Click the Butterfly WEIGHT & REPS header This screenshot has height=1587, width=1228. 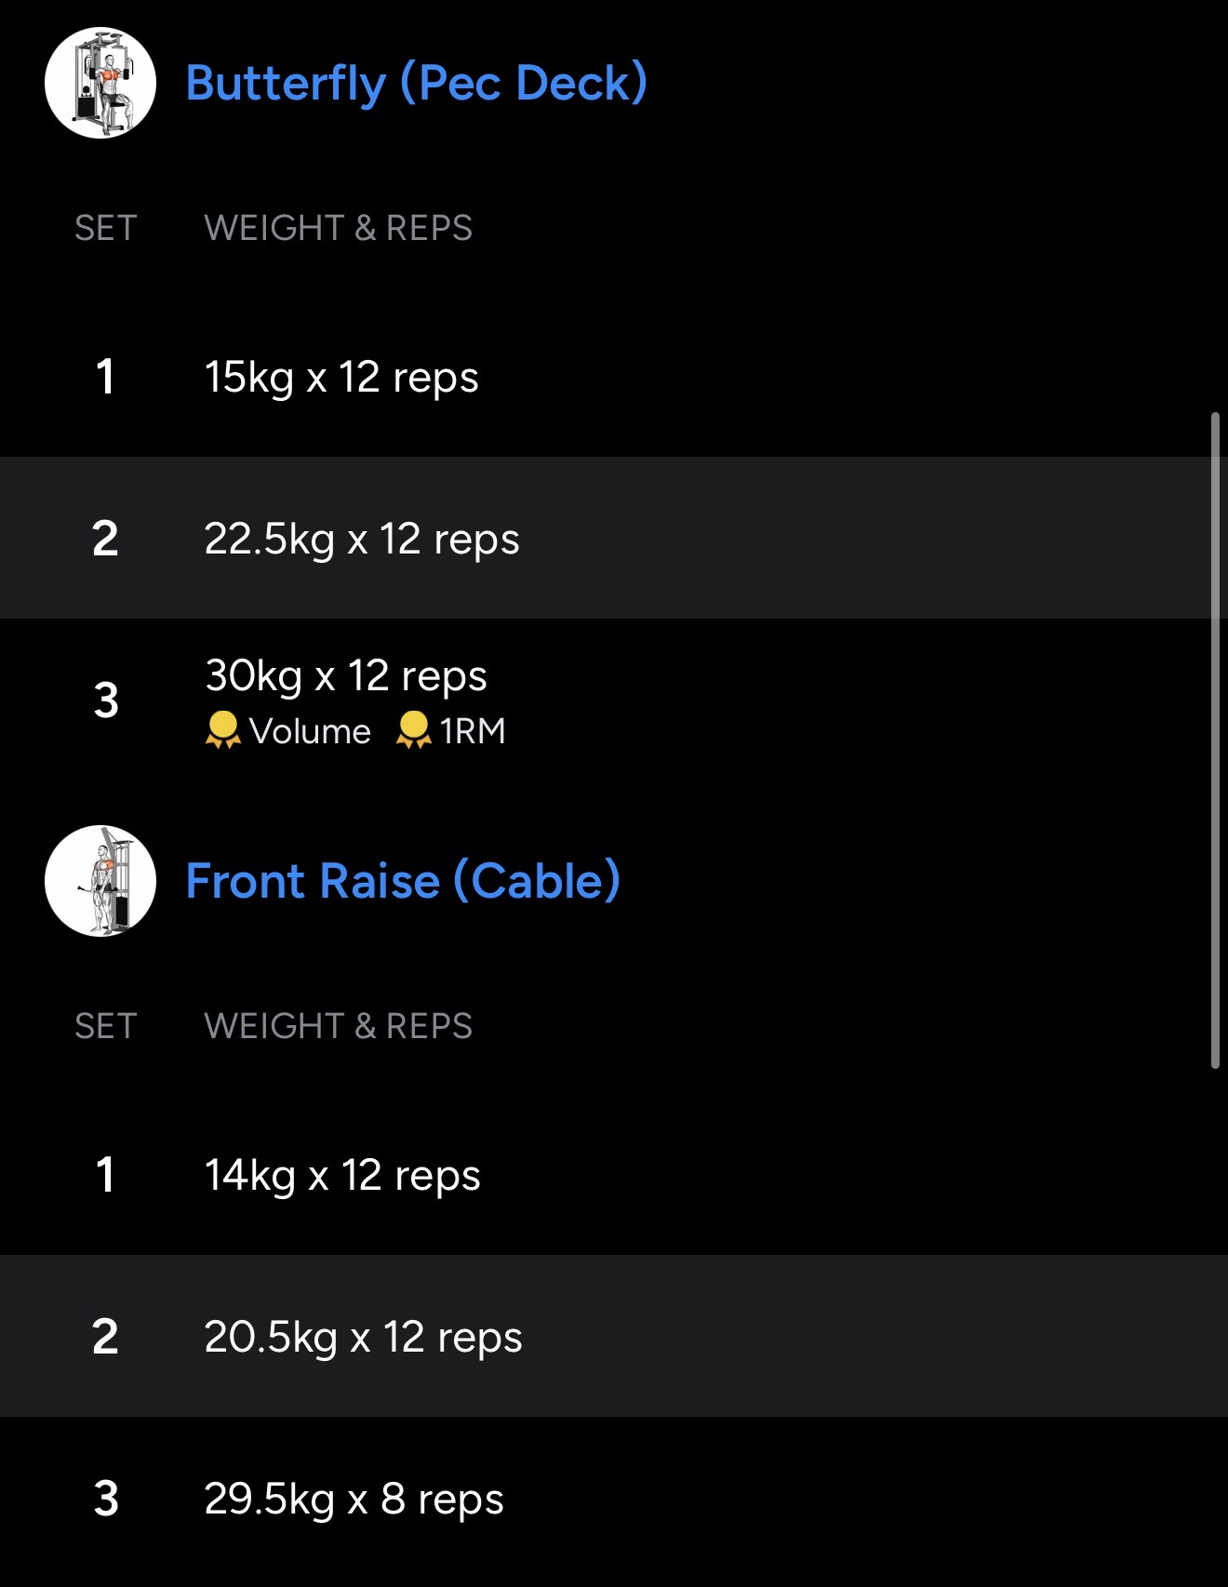click(339, 228)
